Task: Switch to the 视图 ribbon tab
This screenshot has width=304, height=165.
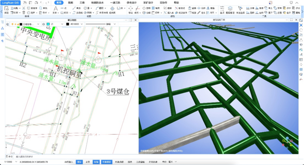Action: coord(70,3)
